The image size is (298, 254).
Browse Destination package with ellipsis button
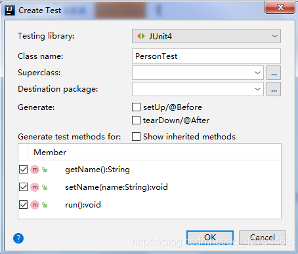pos(274,89)
